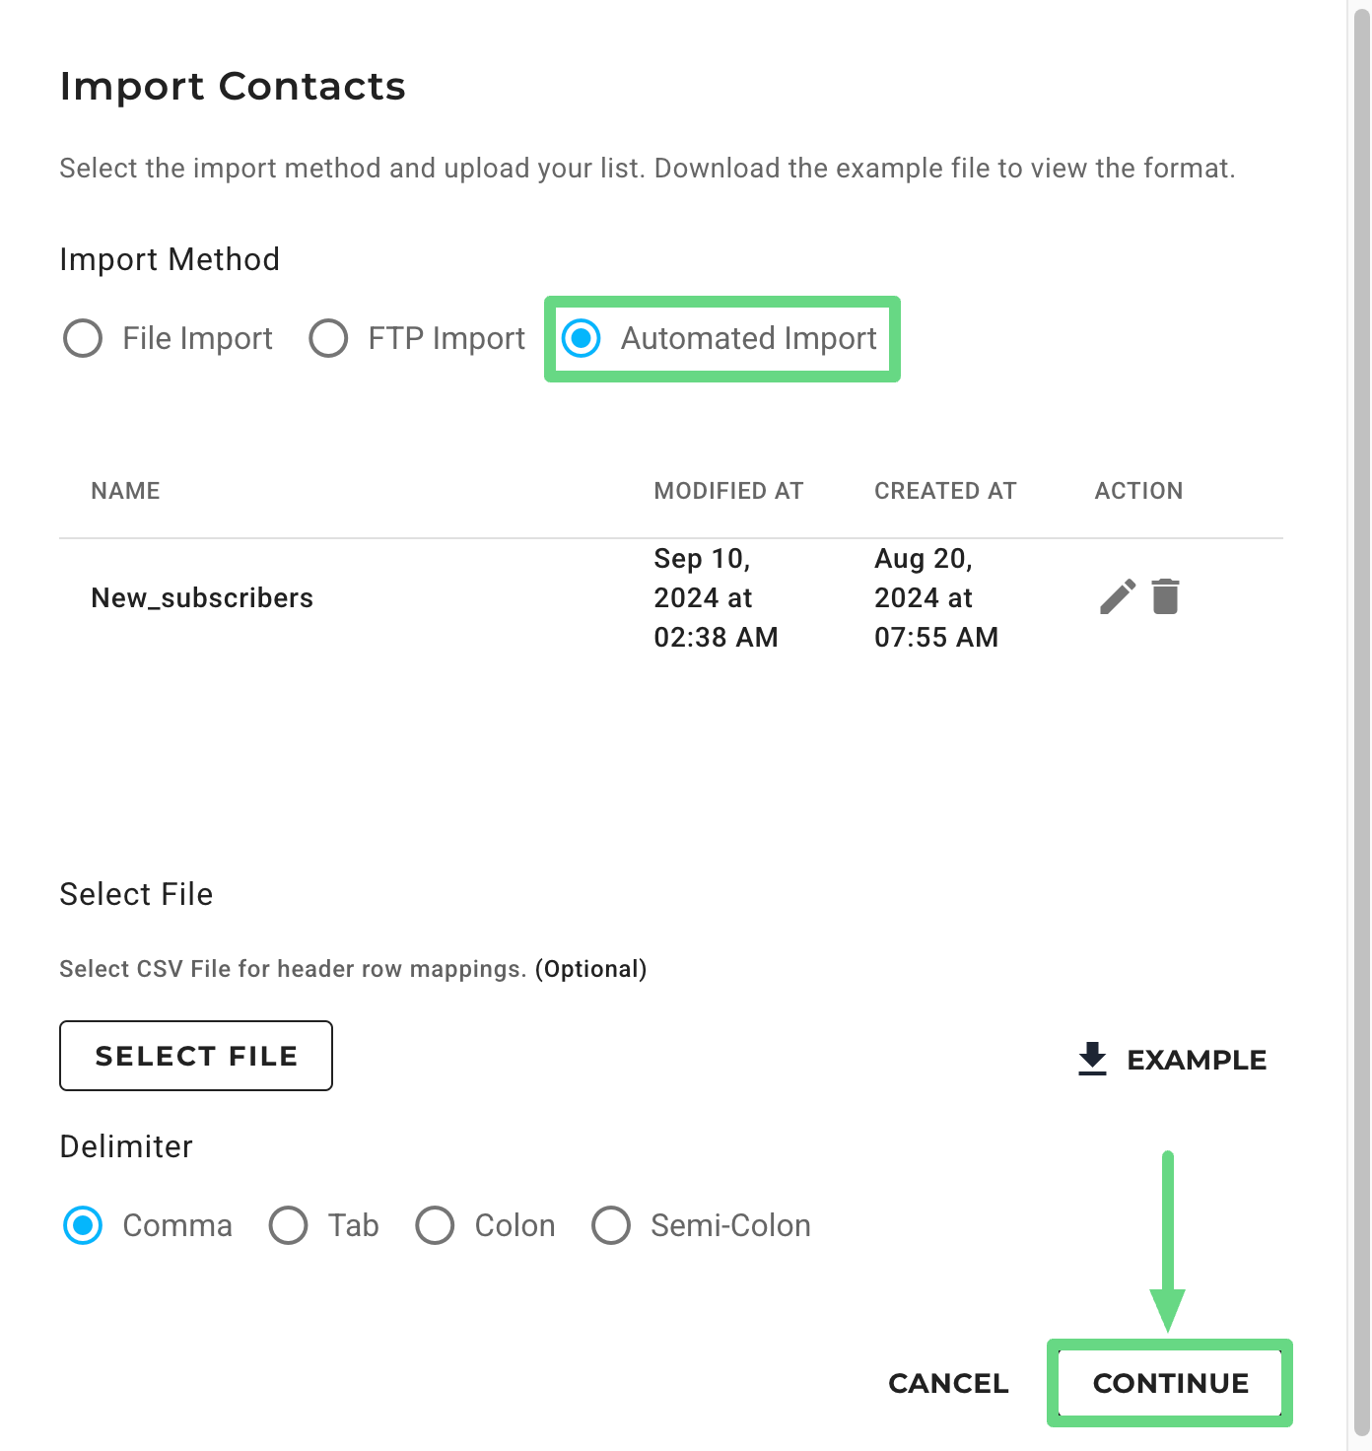Delete New_subscribers using the trash icon

click(x=1165, y=597)
